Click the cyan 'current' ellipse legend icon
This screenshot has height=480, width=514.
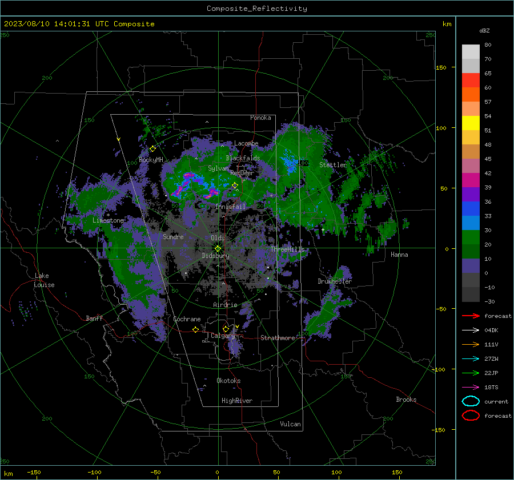(471, 401)
